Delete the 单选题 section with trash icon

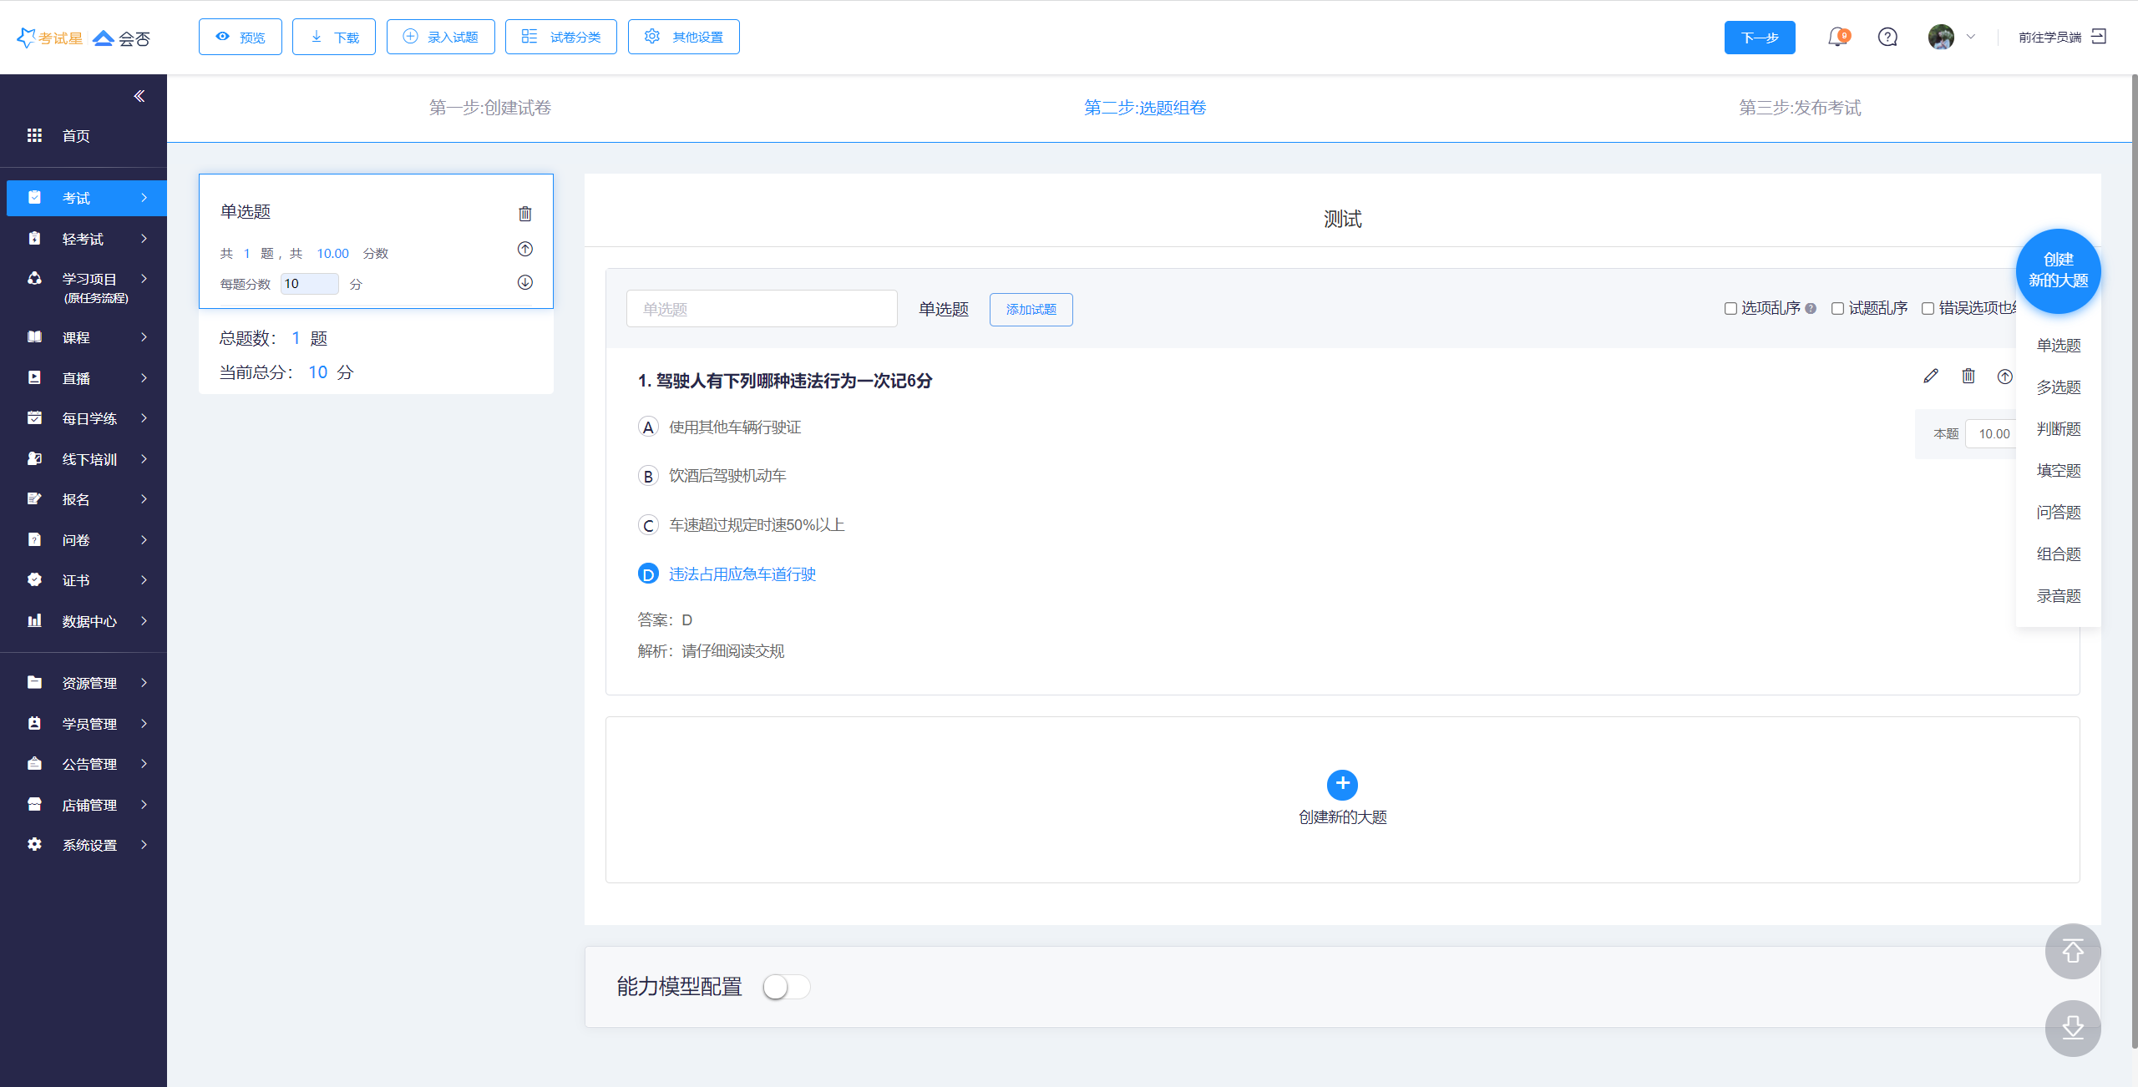525,214
